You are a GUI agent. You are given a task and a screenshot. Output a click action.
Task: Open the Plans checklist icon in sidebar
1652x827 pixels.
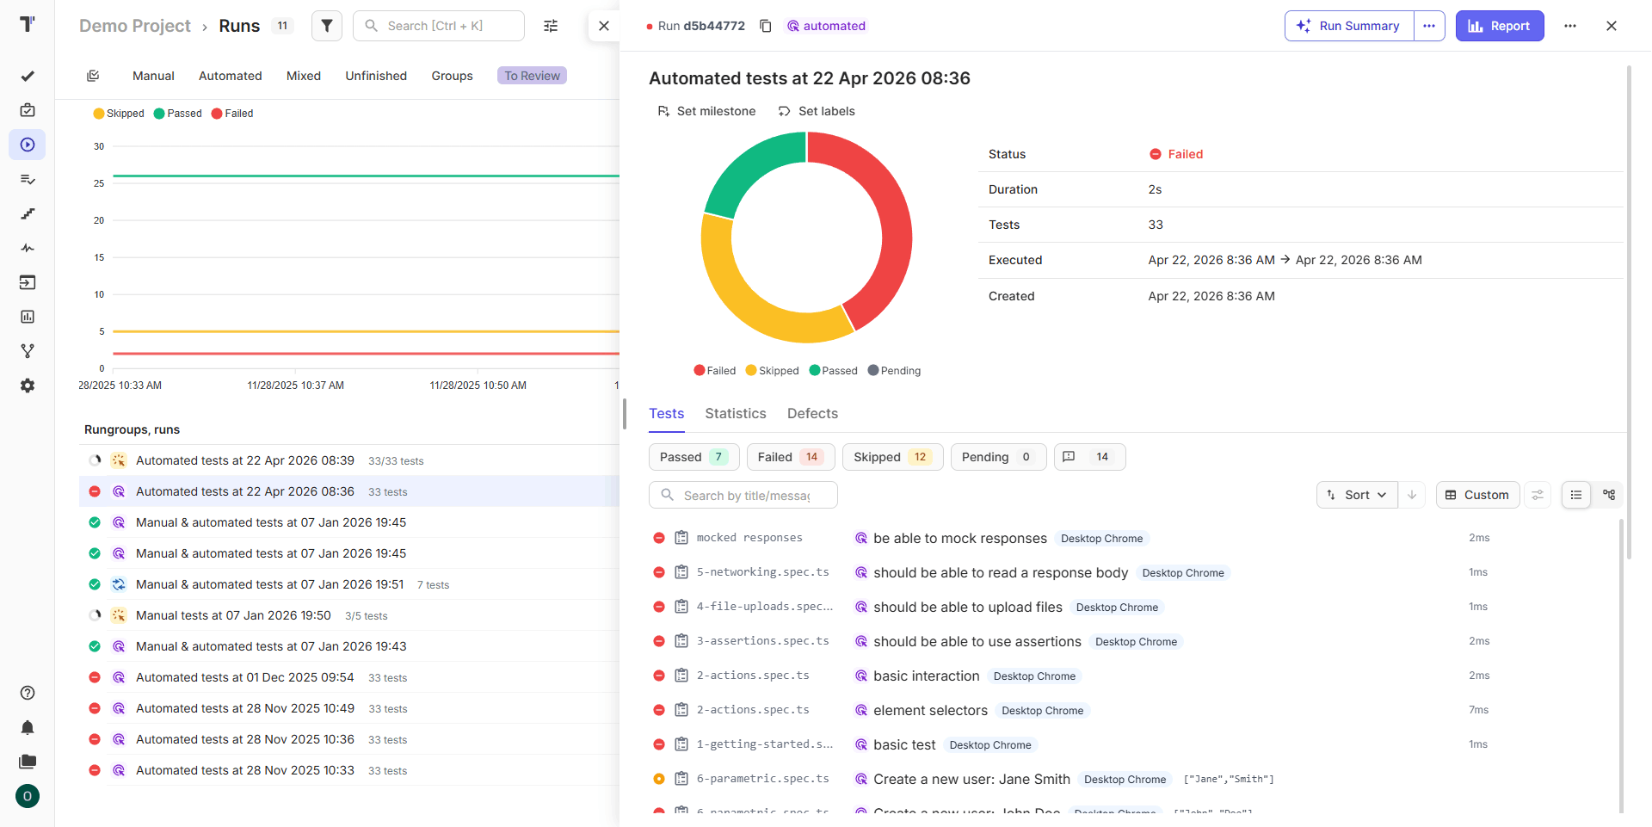[28, 179]
